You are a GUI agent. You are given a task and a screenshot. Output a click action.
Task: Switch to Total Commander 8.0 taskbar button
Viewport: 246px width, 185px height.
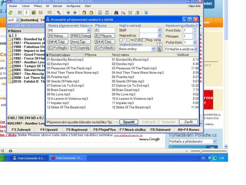coord(29,158)
